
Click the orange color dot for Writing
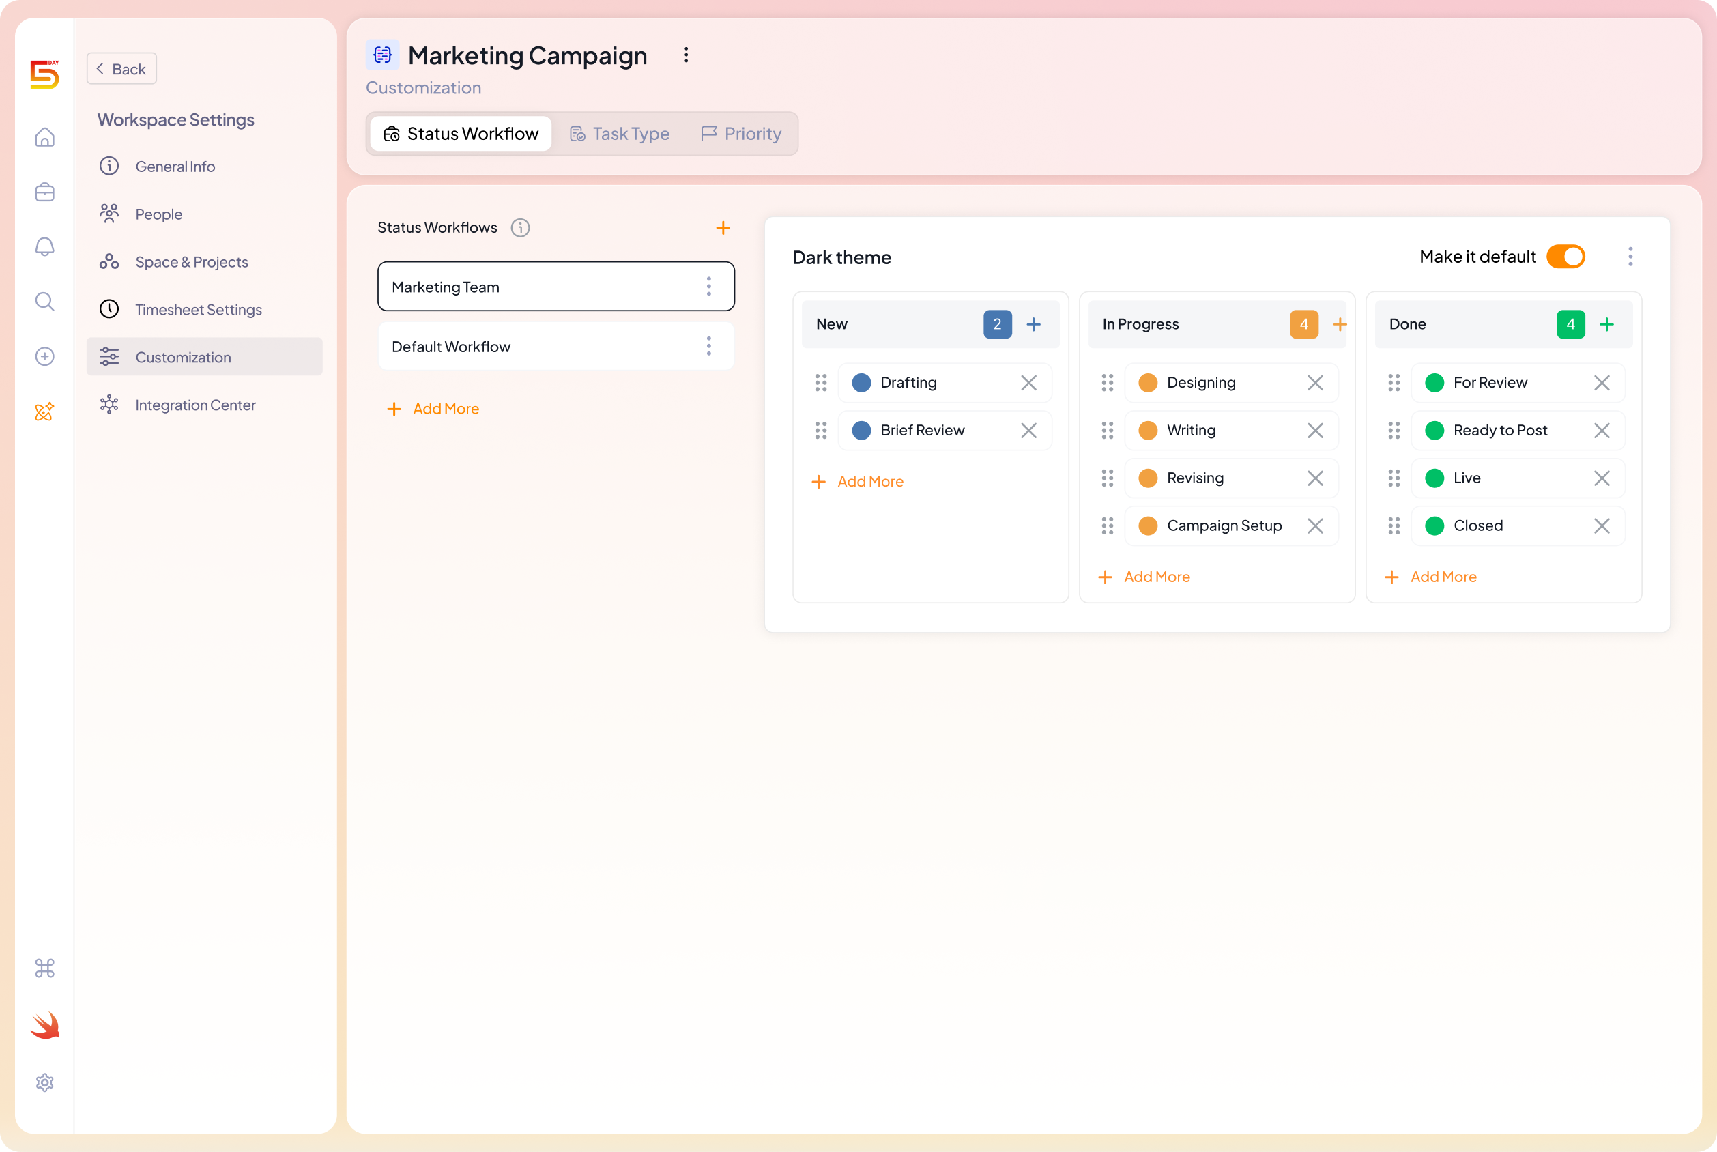[x=1148, y=431]
